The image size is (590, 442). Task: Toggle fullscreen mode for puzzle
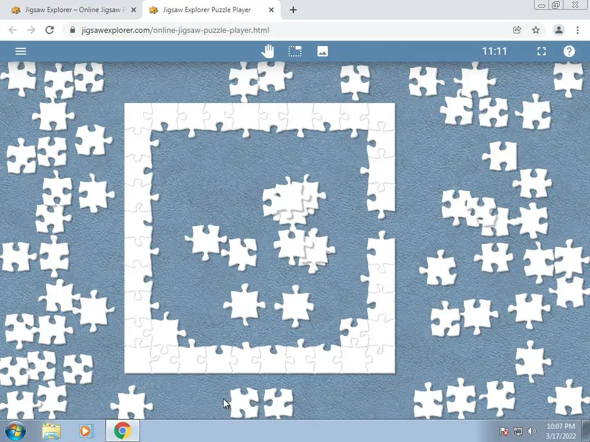[x=542, y=51]
